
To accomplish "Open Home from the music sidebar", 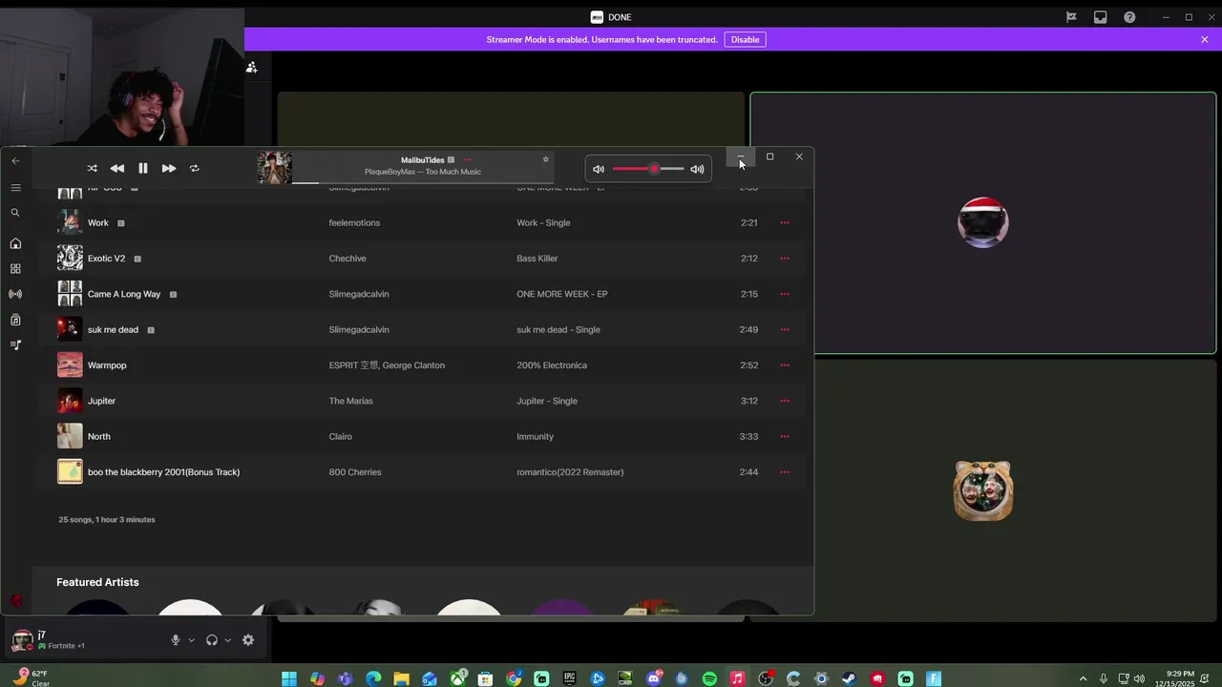I will tap(15, 243).
